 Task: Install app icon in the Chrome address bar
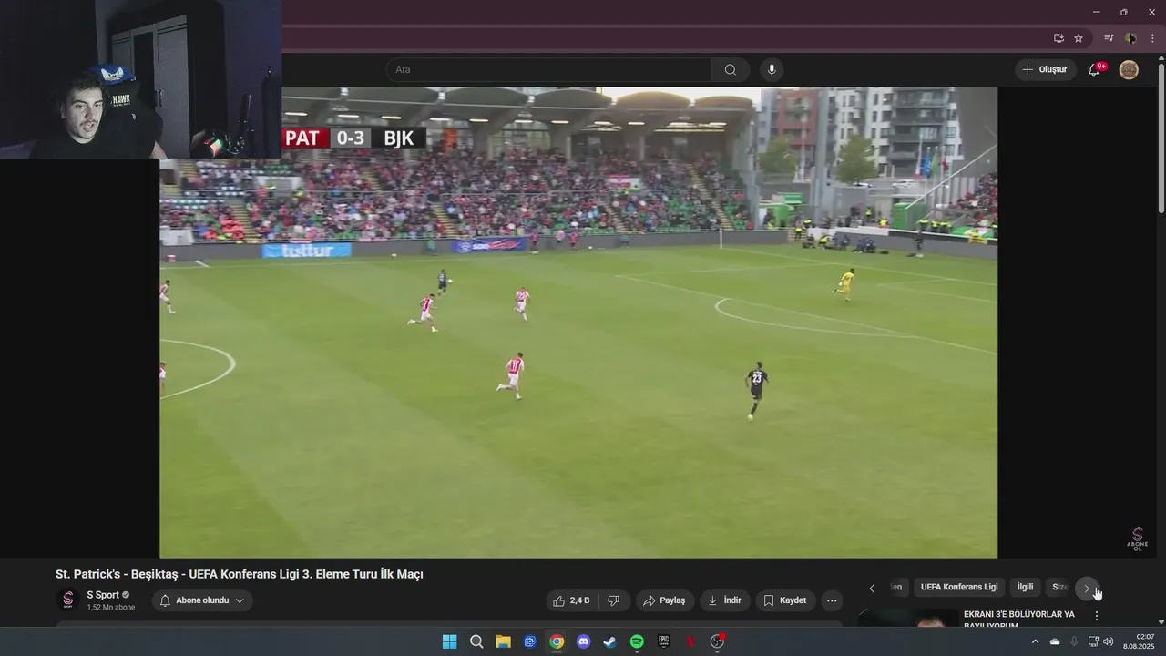pos(1059,38)
